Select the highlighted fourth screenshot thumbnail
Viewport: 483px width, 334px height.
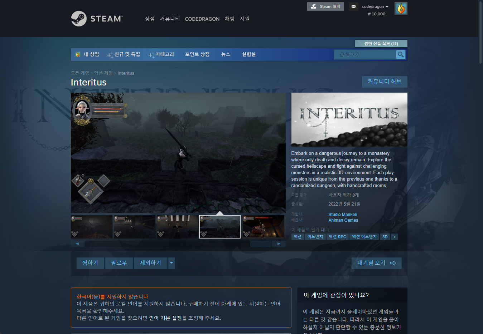tap(220, 227)
